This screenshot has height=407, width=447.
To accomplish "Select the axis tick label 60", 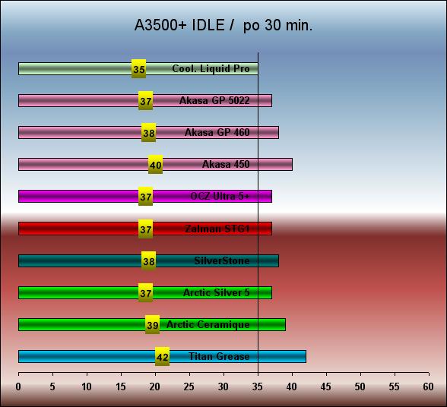I will [x=429, y=386].
